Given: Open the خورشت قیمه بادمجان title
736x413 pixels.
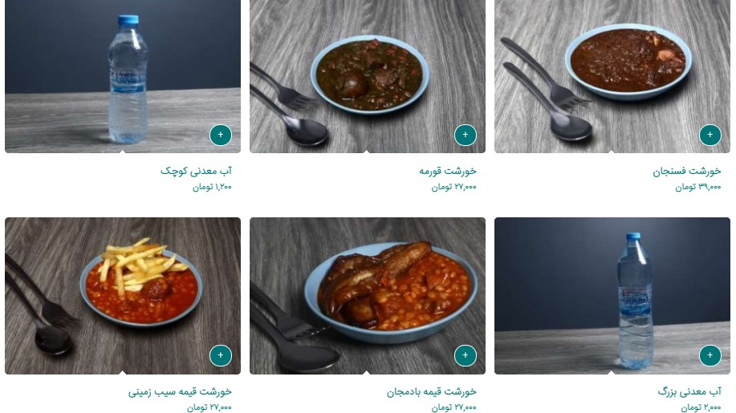Looking at the screenshot, I should (x=432, y=391).
